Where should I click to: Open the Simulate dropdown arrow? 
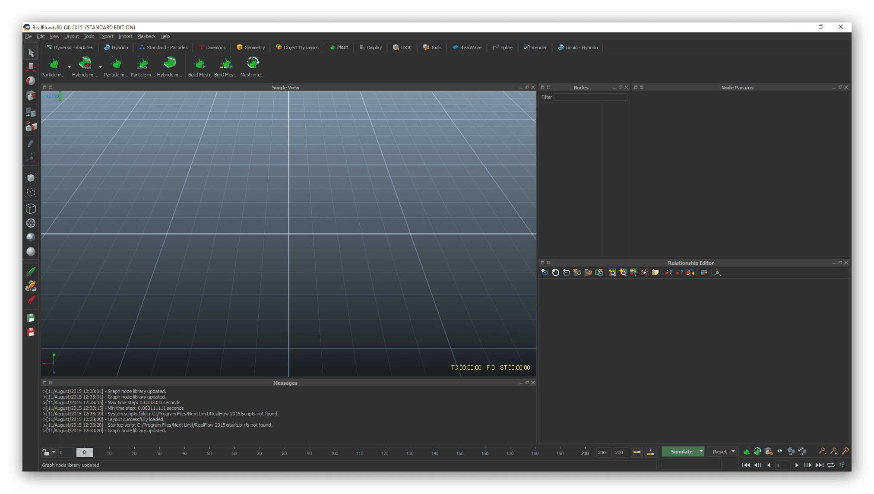click(701, 451)
